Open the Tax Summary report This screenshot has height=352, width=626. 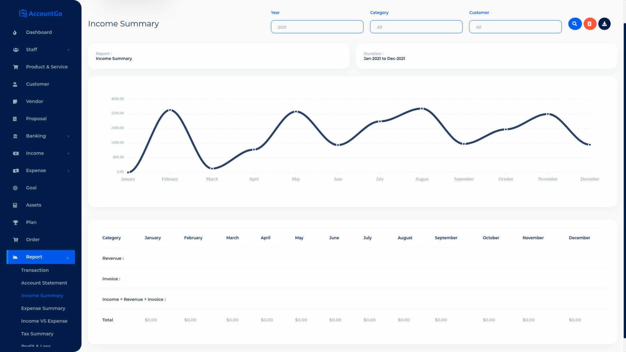pyautogui.click(x=37, y=334)
